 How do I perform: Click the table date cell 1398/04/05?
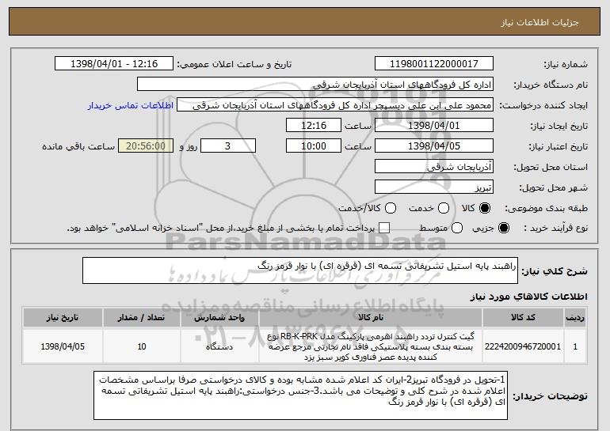[x=63, y=346]
